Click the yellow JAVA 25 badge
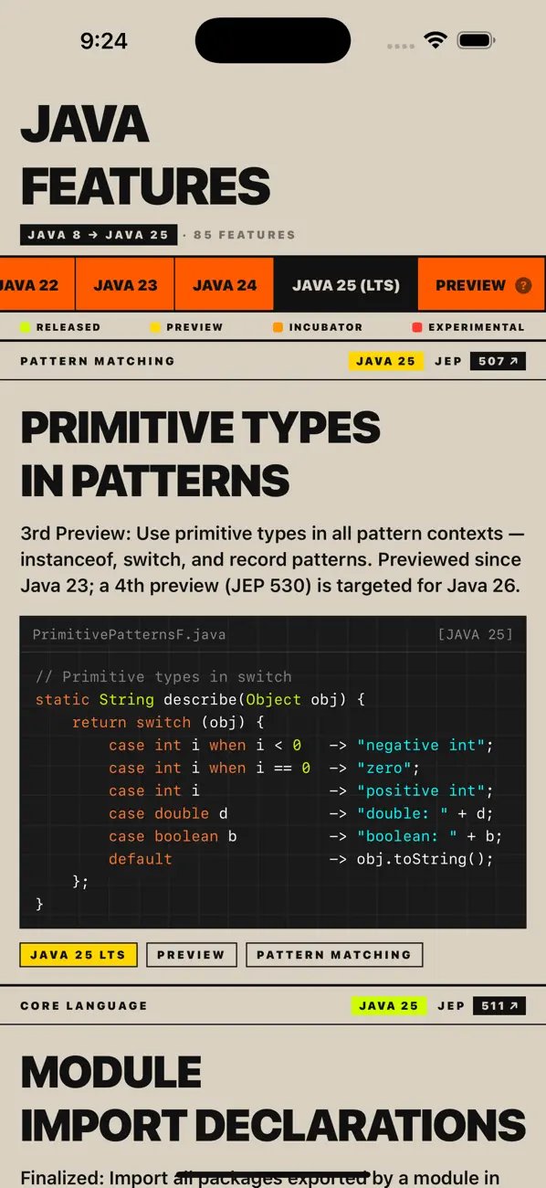This screenshot has height=1188, width=546. [x=385, y=361]
